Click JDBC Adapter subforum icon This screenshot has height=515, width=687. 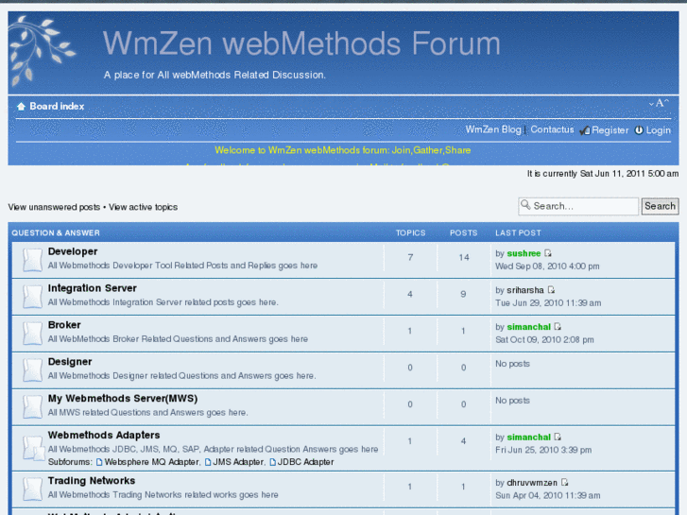[x=272, y=462]
